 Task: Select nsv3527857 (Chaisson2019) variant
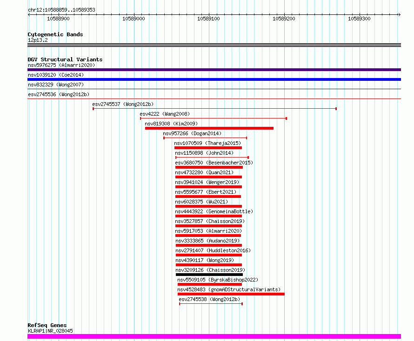[210, 221]
